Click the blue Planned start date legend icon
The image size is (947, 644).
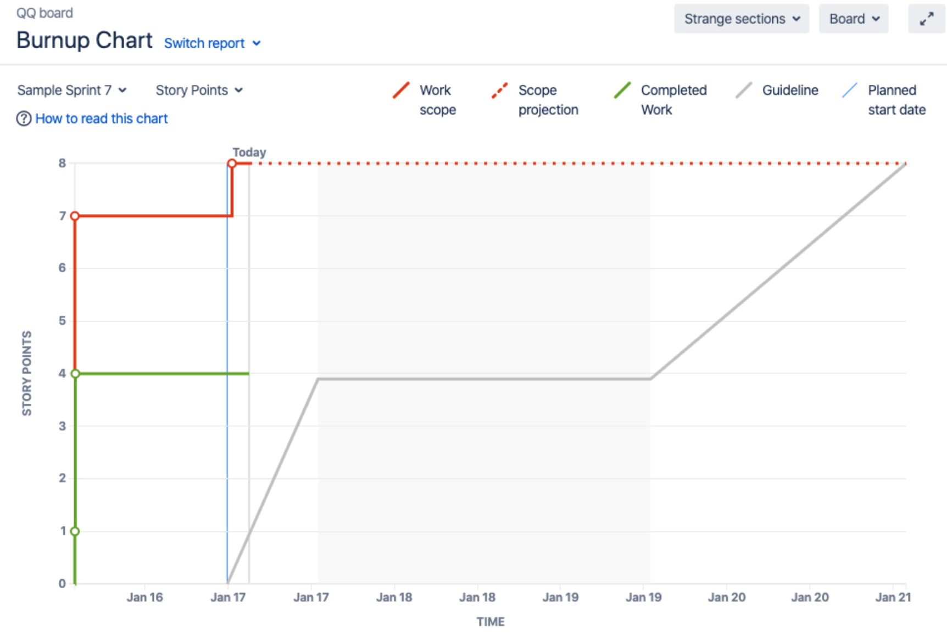[x=850, y=91]
